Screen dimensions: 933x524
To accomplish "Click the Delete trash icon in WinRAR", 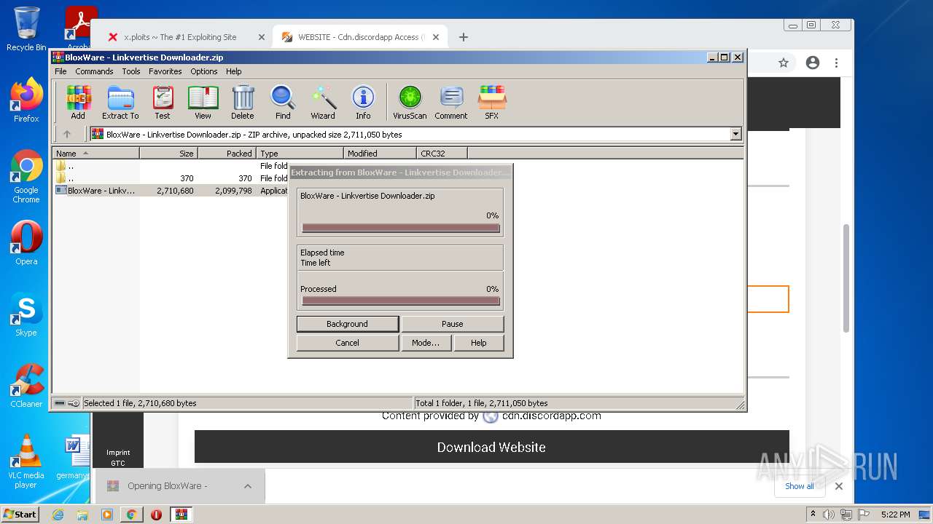I will click(243, 102).
